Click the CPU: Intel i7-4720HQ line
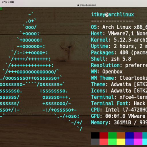 pyautogui.click(x=119, y=110)
